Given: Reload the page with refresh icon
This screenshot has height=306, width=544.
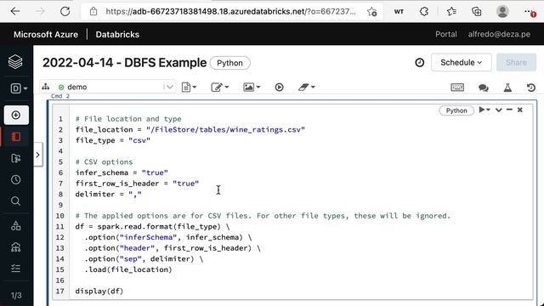Looking at the screenshot, I should 65,11.
